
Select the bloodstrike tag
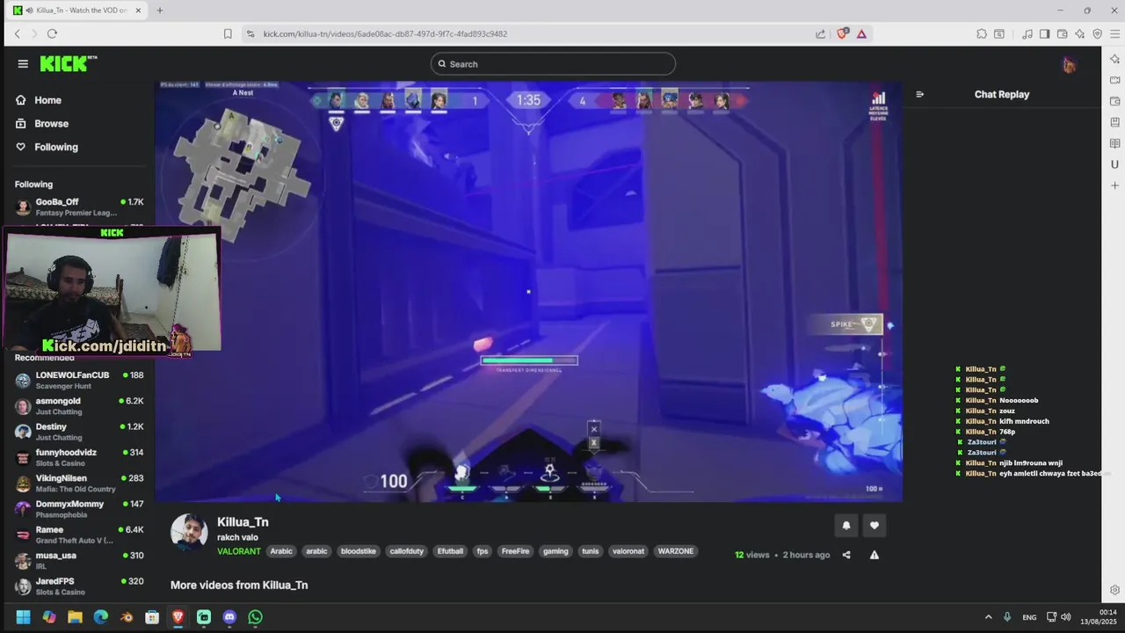[359, 551]
